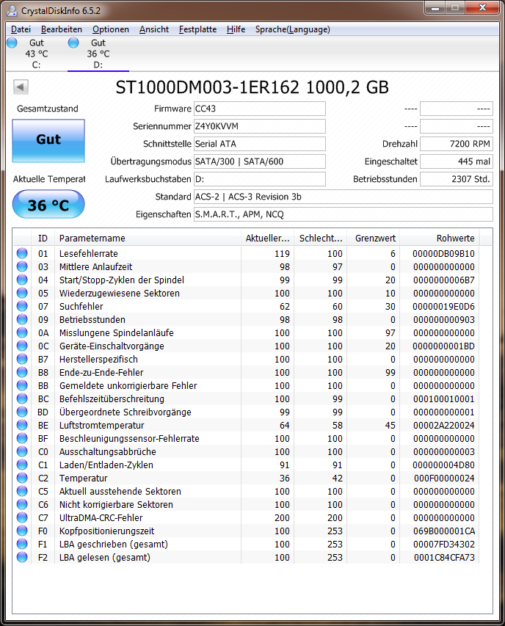Click the status orb for LBA geschrieben (gesamt)
The width and height of the screenshot is (505, 626).
[x=22, y=544]
